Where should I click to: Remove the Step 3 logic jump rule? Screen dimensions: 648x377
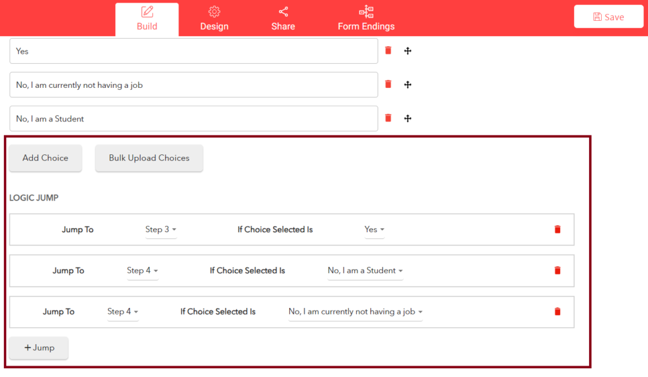[x=557, y=230]
